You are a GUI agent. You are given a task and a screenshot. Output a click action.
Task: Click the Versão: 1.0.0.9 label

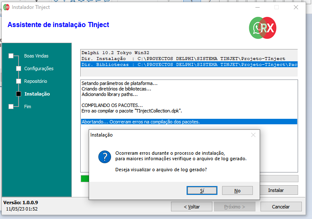click(21, 203)
